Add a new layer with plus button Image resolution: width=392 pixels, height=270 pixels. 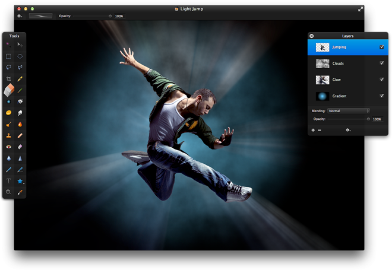click(313, 130)
